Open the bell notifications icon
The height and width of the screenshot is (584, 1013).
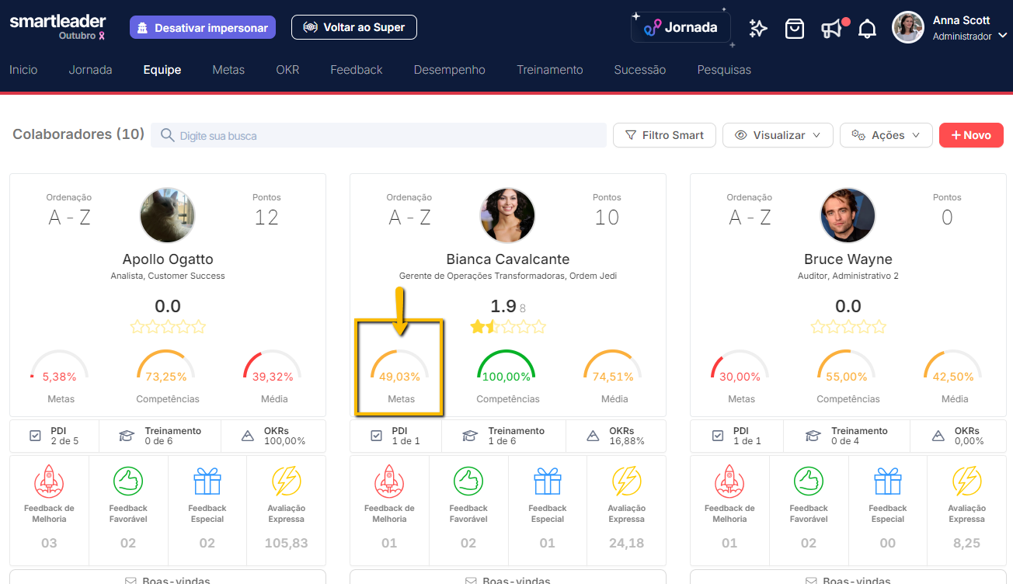[x=867, y=30]
